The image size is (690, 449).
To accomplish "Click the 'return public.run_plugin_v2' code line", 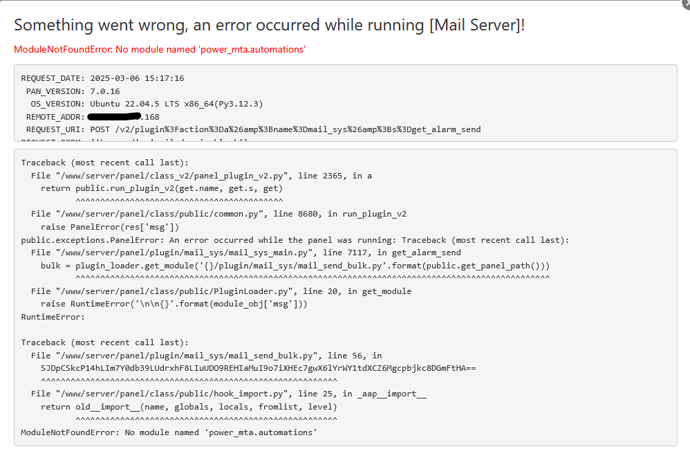I will [161, 188].
